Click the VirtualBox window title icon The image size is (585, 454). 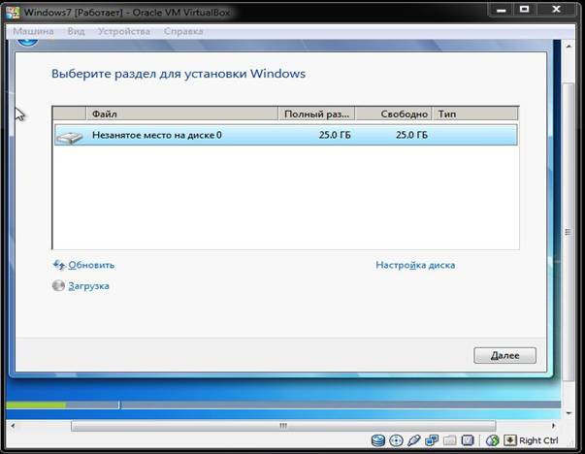pos(13,12)
